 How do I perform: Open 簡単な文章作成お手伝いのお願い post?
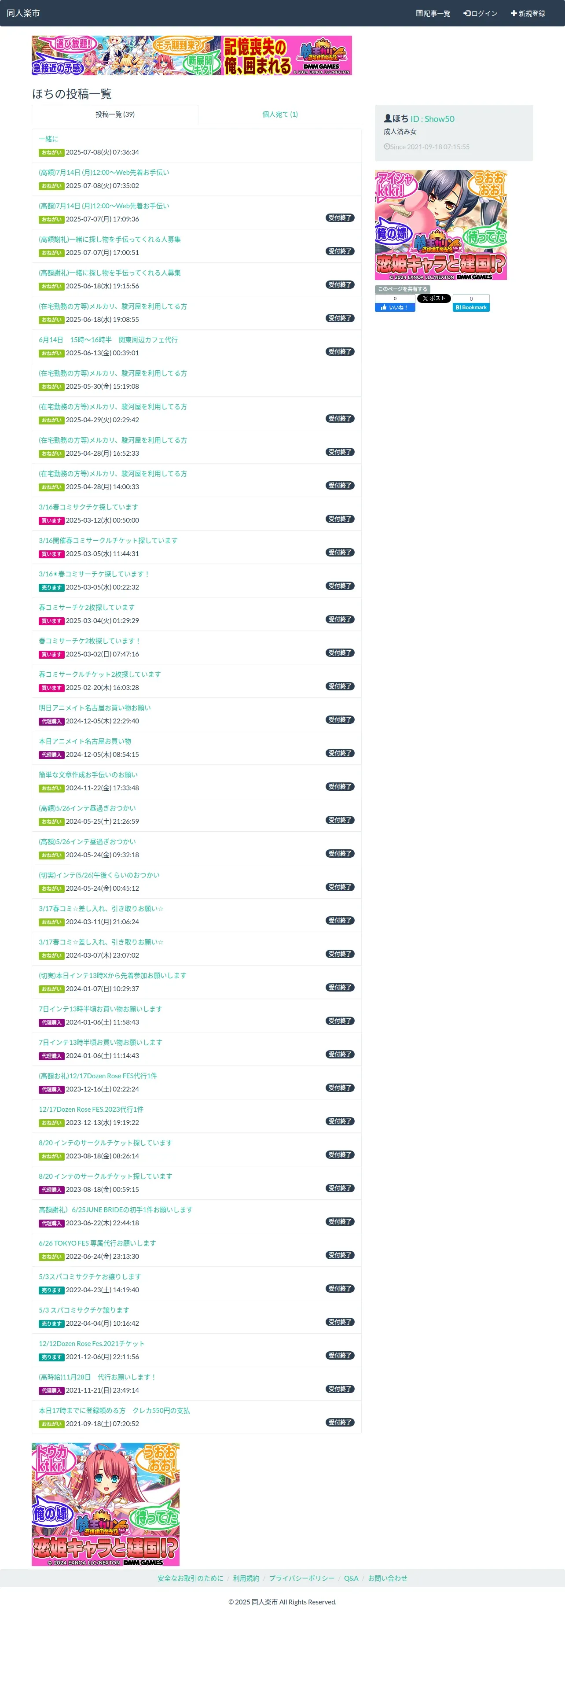click(x=88, y=774)
